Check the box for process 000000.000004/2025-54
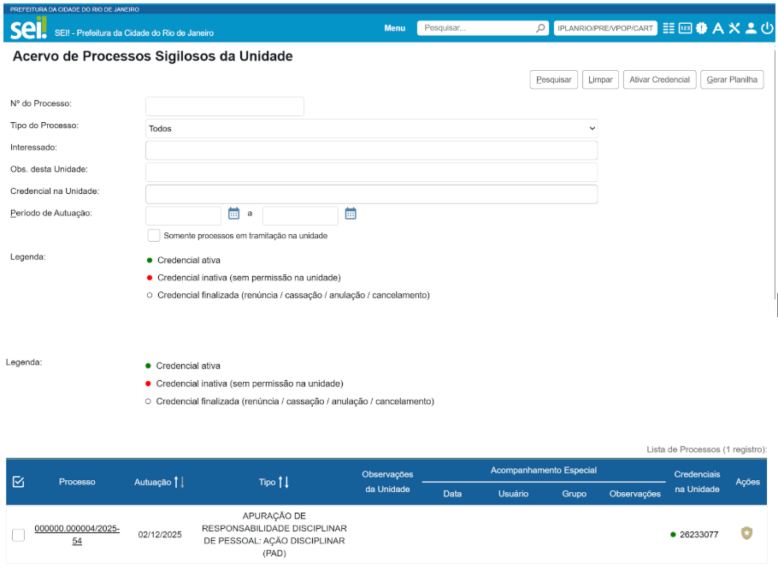Viewport: 778px width, 581px height. pos(18,535)
